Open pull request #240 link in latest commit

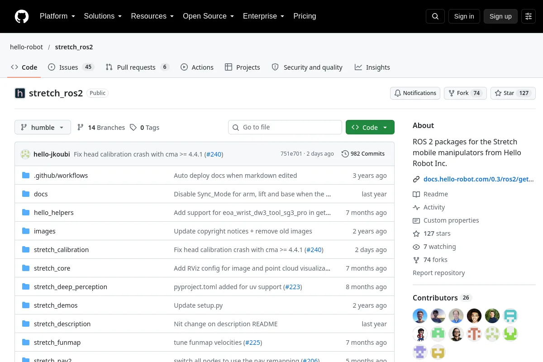(214, 154)
